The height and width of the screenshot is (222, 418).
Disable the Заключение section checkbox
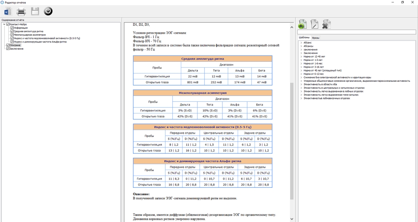click(8, 49)
